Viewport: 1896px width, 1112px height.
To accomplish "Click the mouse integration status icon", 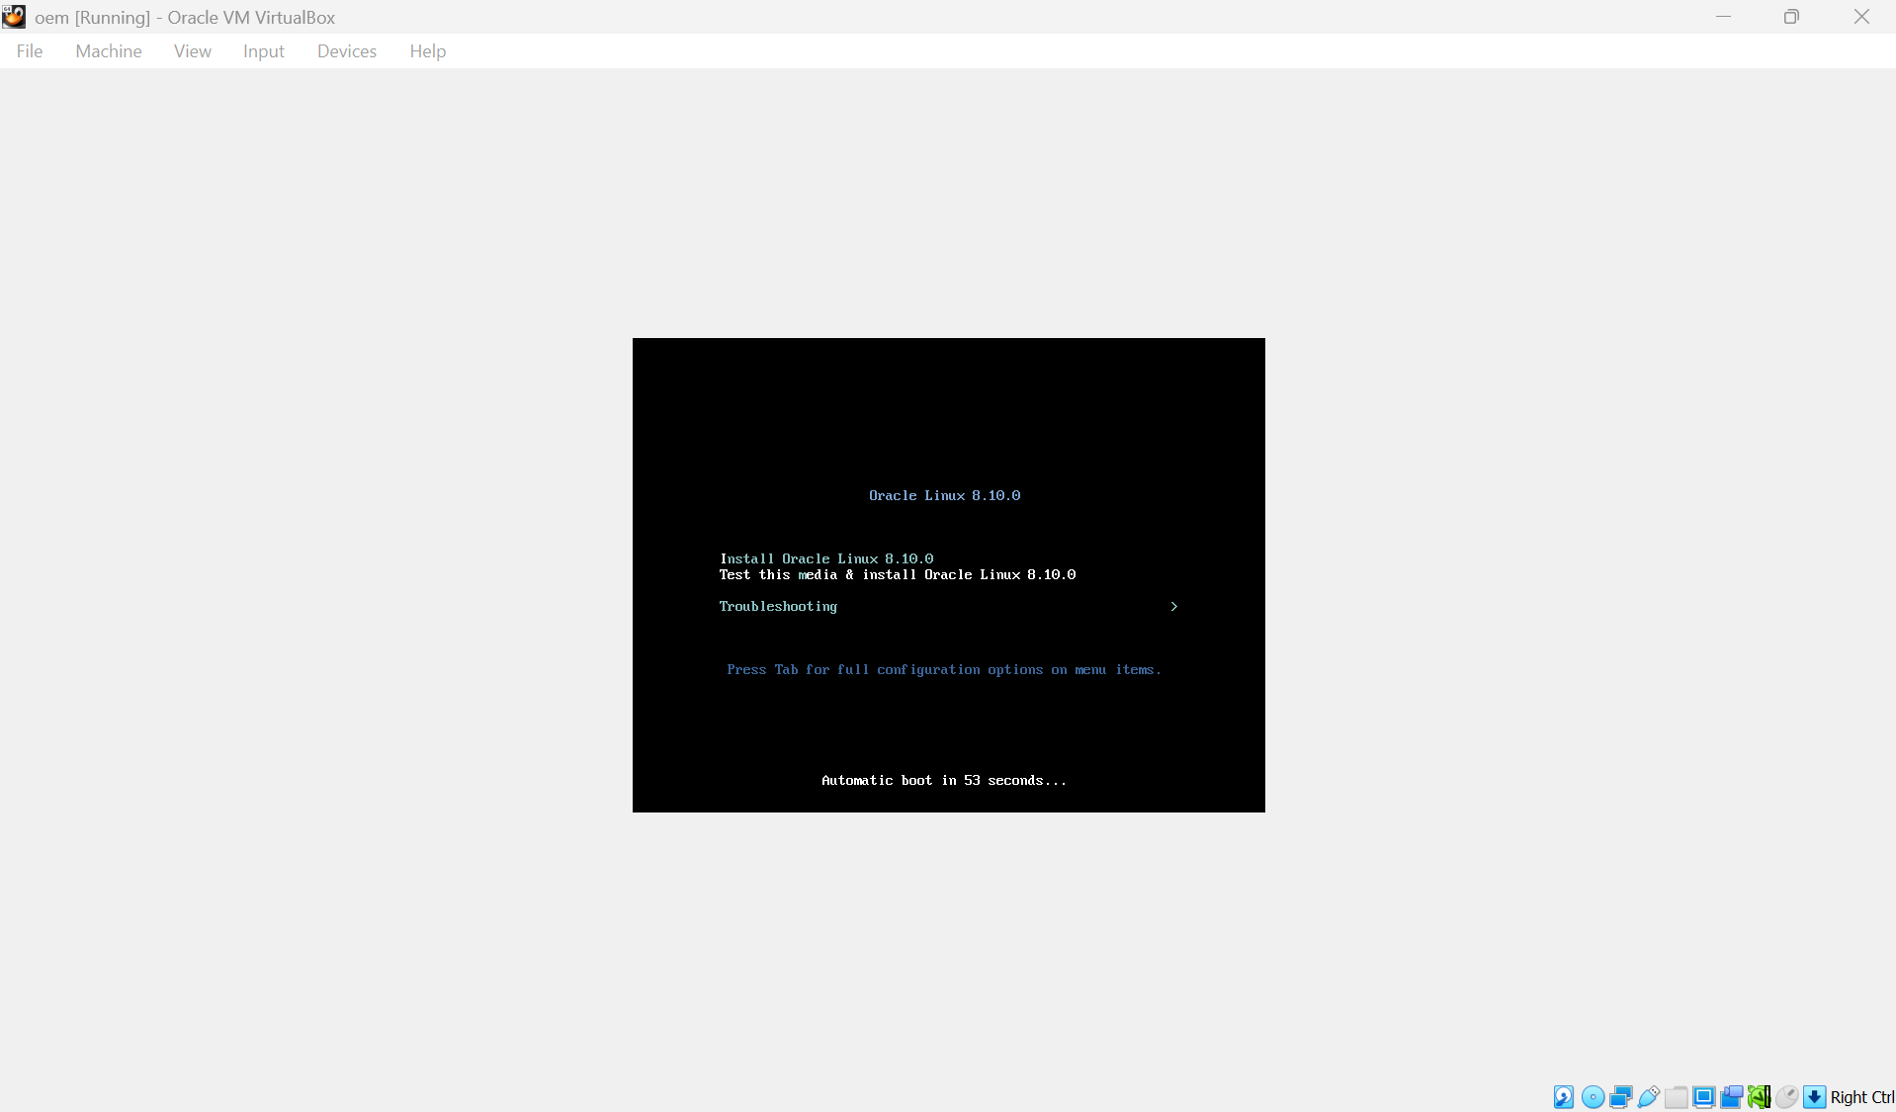I will 1787,1097.
